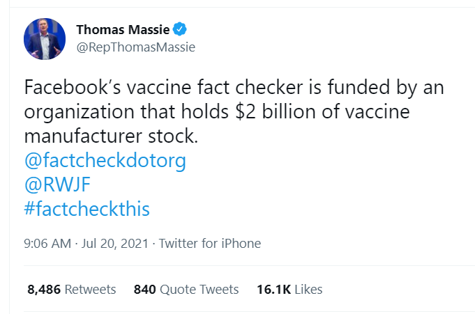Screen dimensions: 475x314
Task: Click the word "organization" in the tweet
Action: (75, 112)
